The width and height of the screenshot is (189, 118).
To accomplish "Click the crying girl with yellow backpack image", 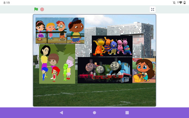I will click(x=144, y=71).
